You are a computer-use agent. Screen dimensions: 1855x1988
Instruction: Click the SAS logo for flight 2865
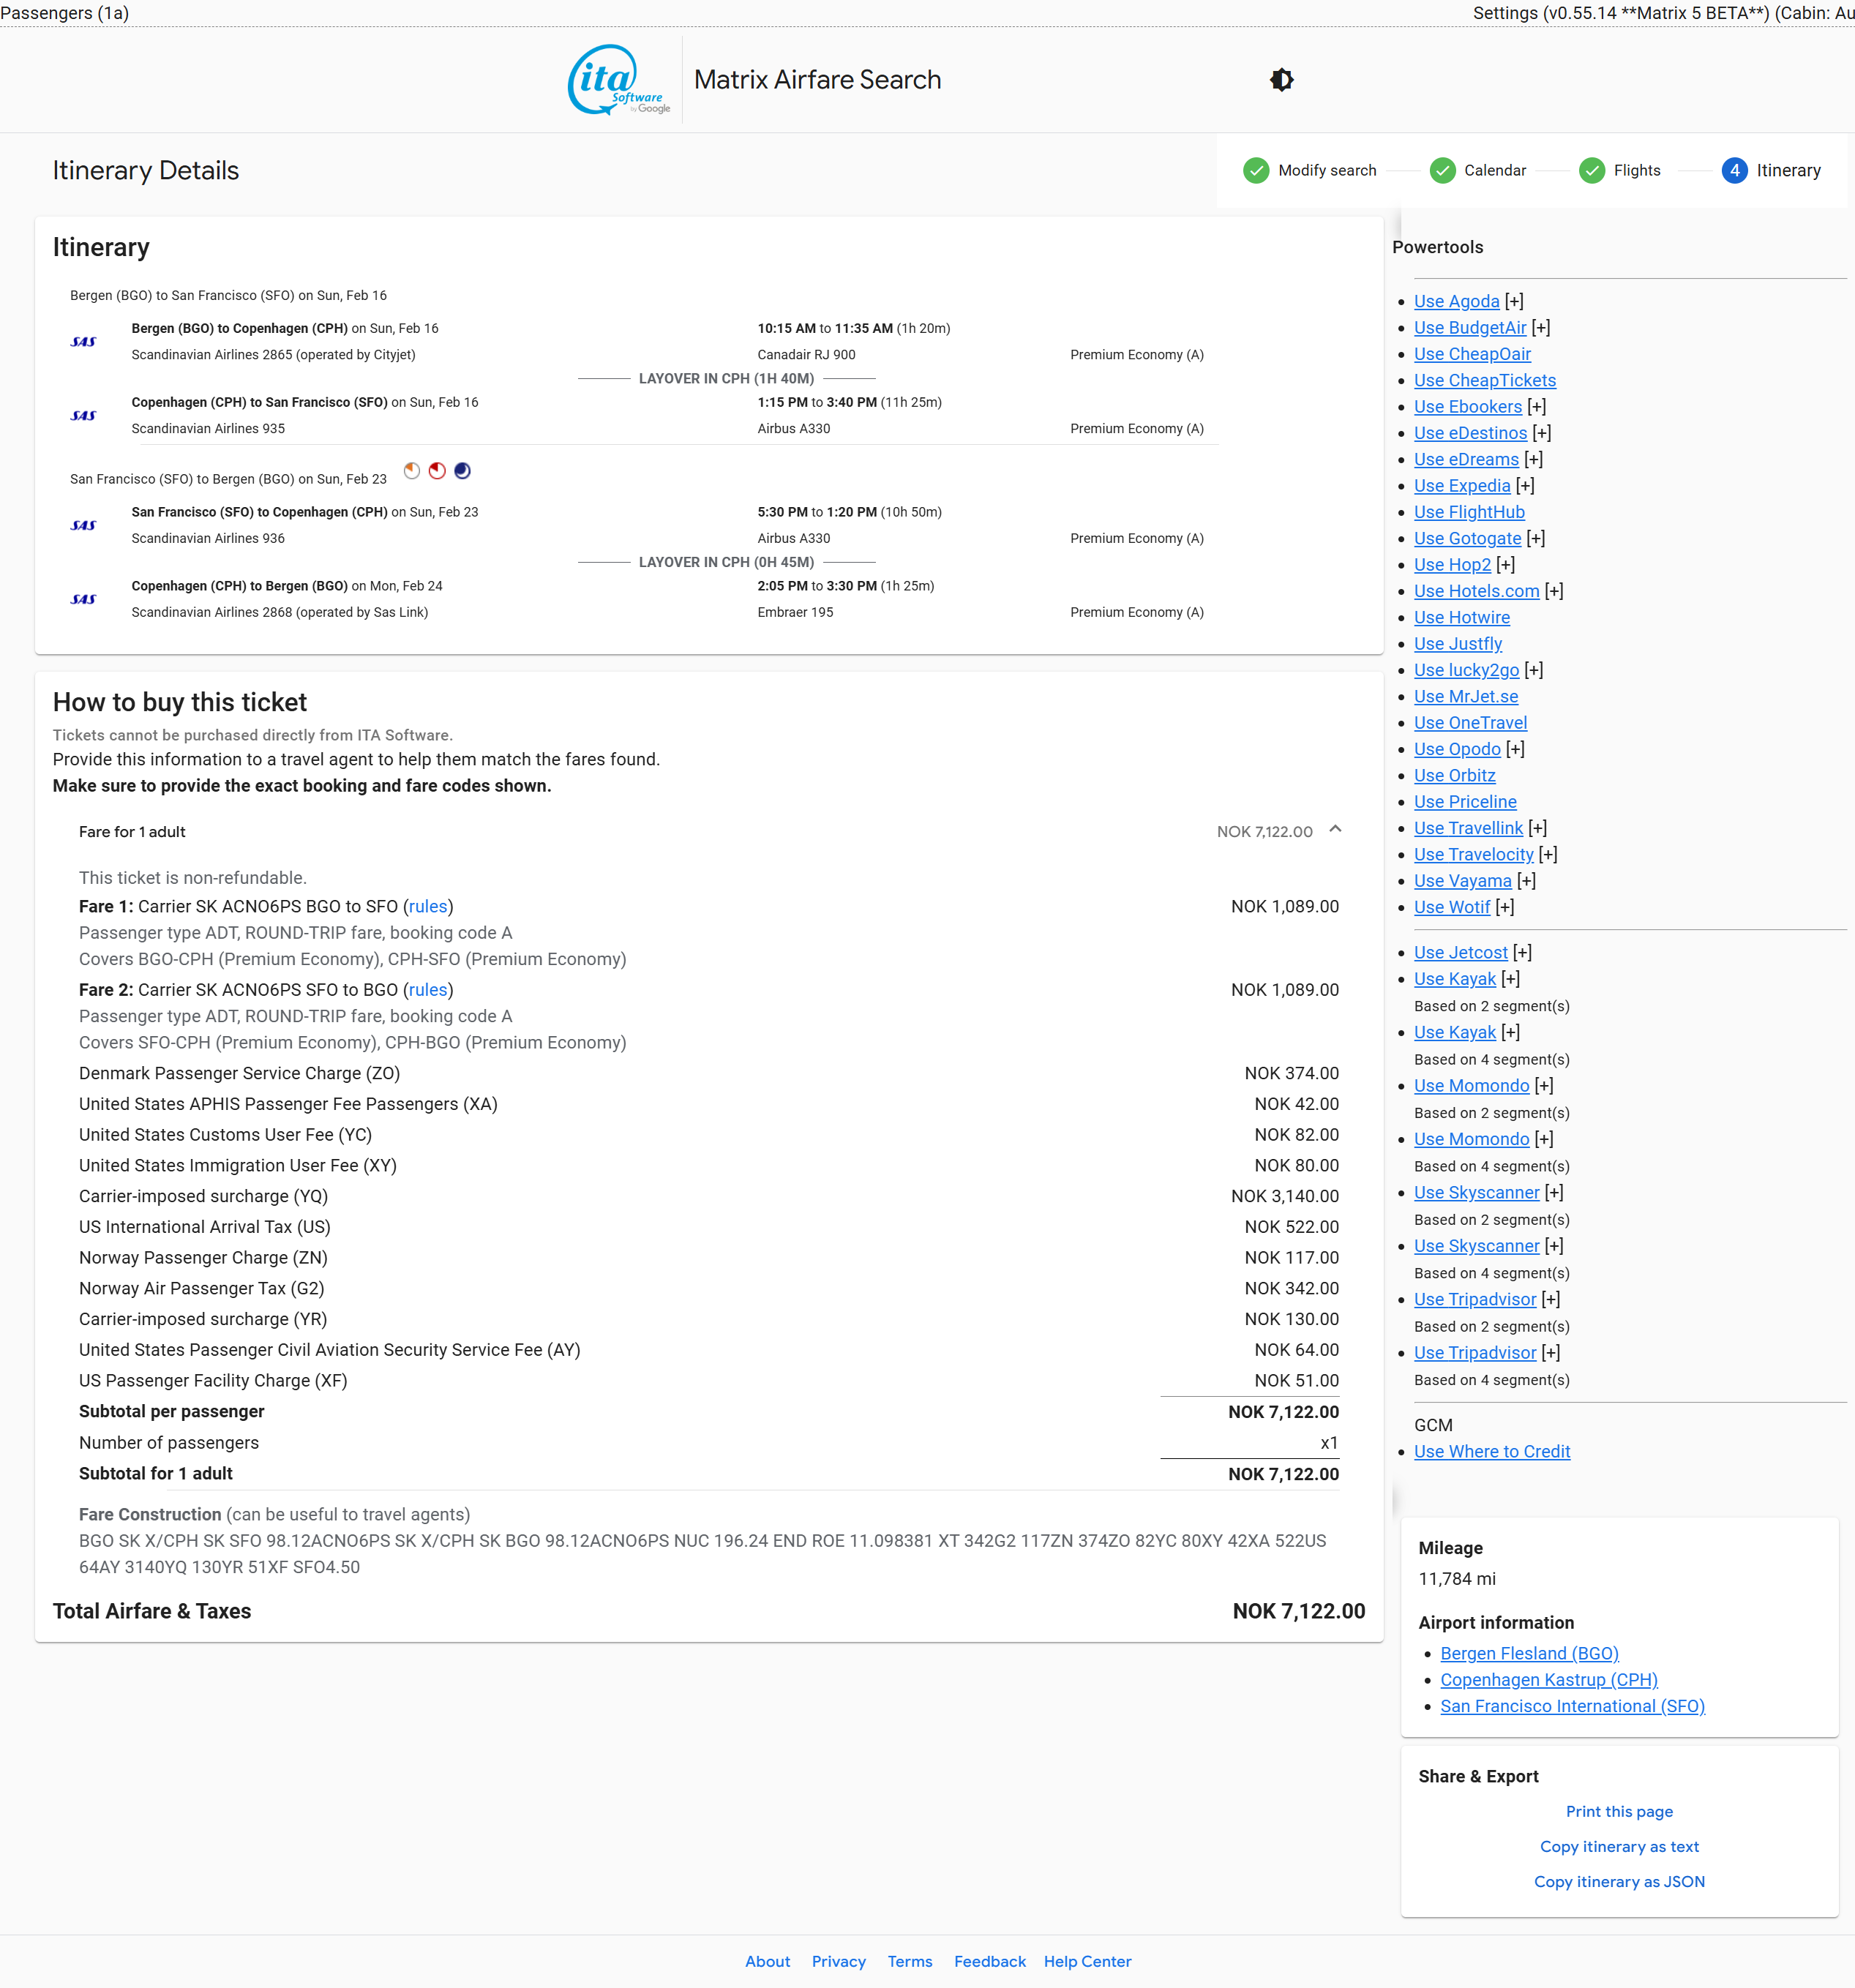[x=84, y=342]
